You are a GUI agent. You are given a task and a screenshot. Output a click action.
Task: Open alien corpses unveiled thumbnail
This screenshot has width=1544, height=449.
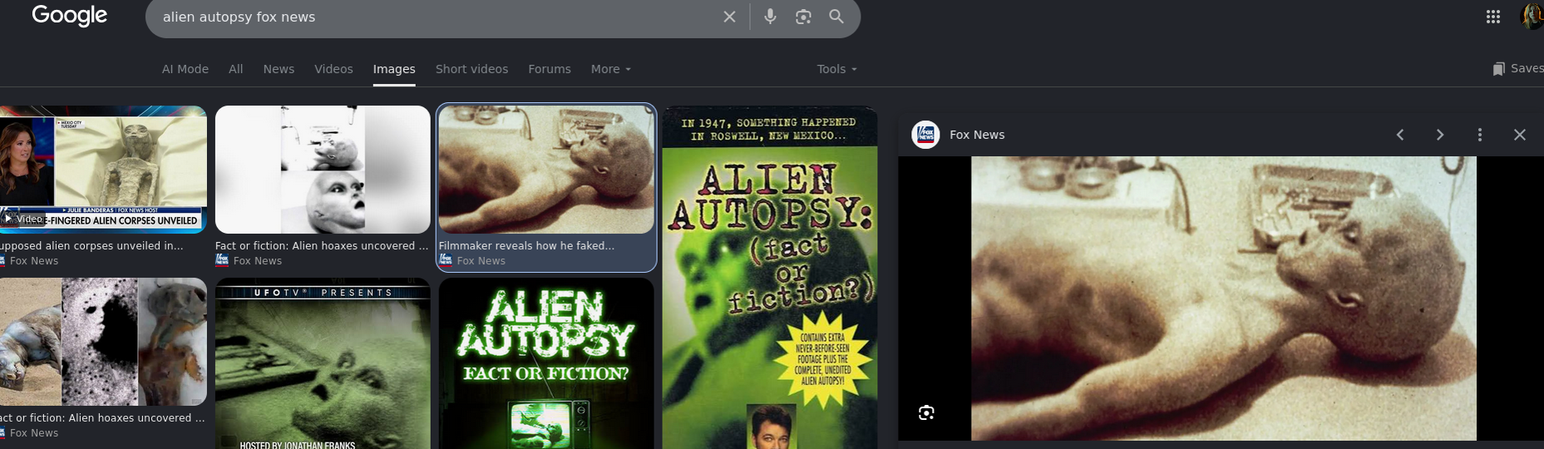pos(103,169)
